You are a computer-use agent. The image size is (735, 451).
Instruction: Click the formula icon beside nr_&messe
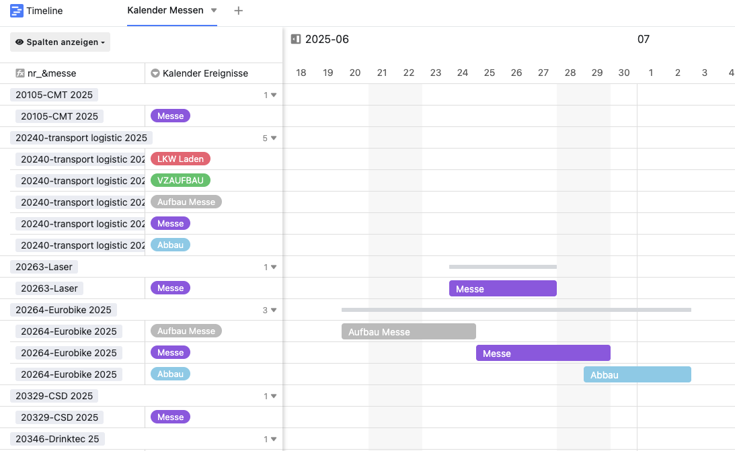click(x=20, y=73)
